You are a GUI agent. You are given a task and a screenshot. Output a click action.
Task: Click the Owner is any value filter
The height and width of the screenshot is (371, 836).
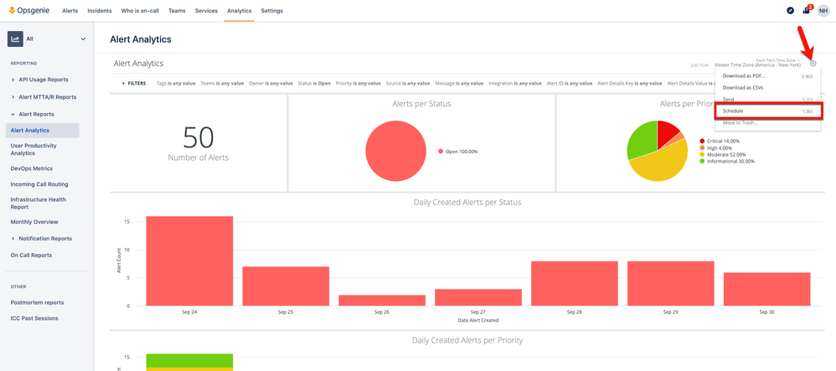[271, 84]
